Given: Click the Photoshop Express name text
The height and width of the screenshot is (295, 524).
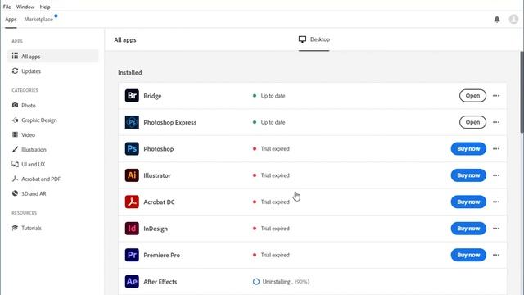Looking at the screenshot, I should (x=169, y=122).
